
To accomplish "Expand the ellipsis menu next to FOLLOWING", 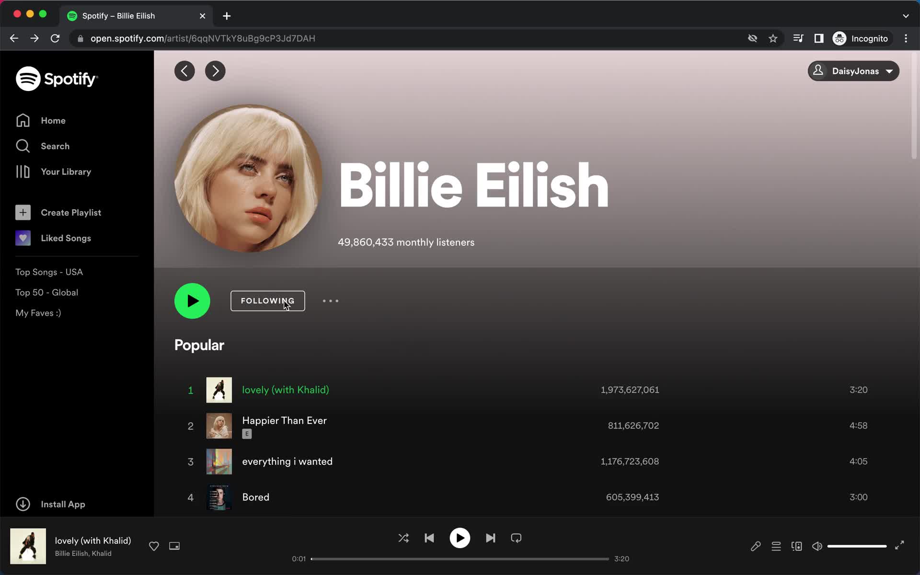I will [331, 300].
